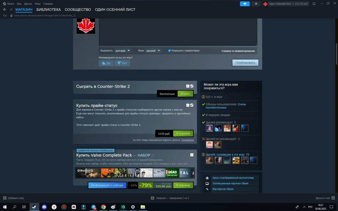This screenshot has width=338, height=211.
Task: Open the 'Игры' menu
Action: point(38,4)
